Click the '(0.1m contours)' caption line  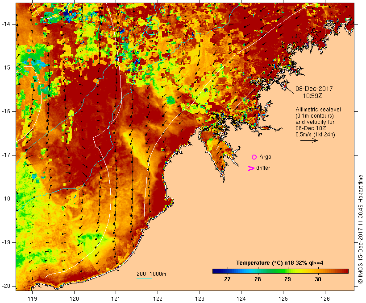[x=315, y=116]
